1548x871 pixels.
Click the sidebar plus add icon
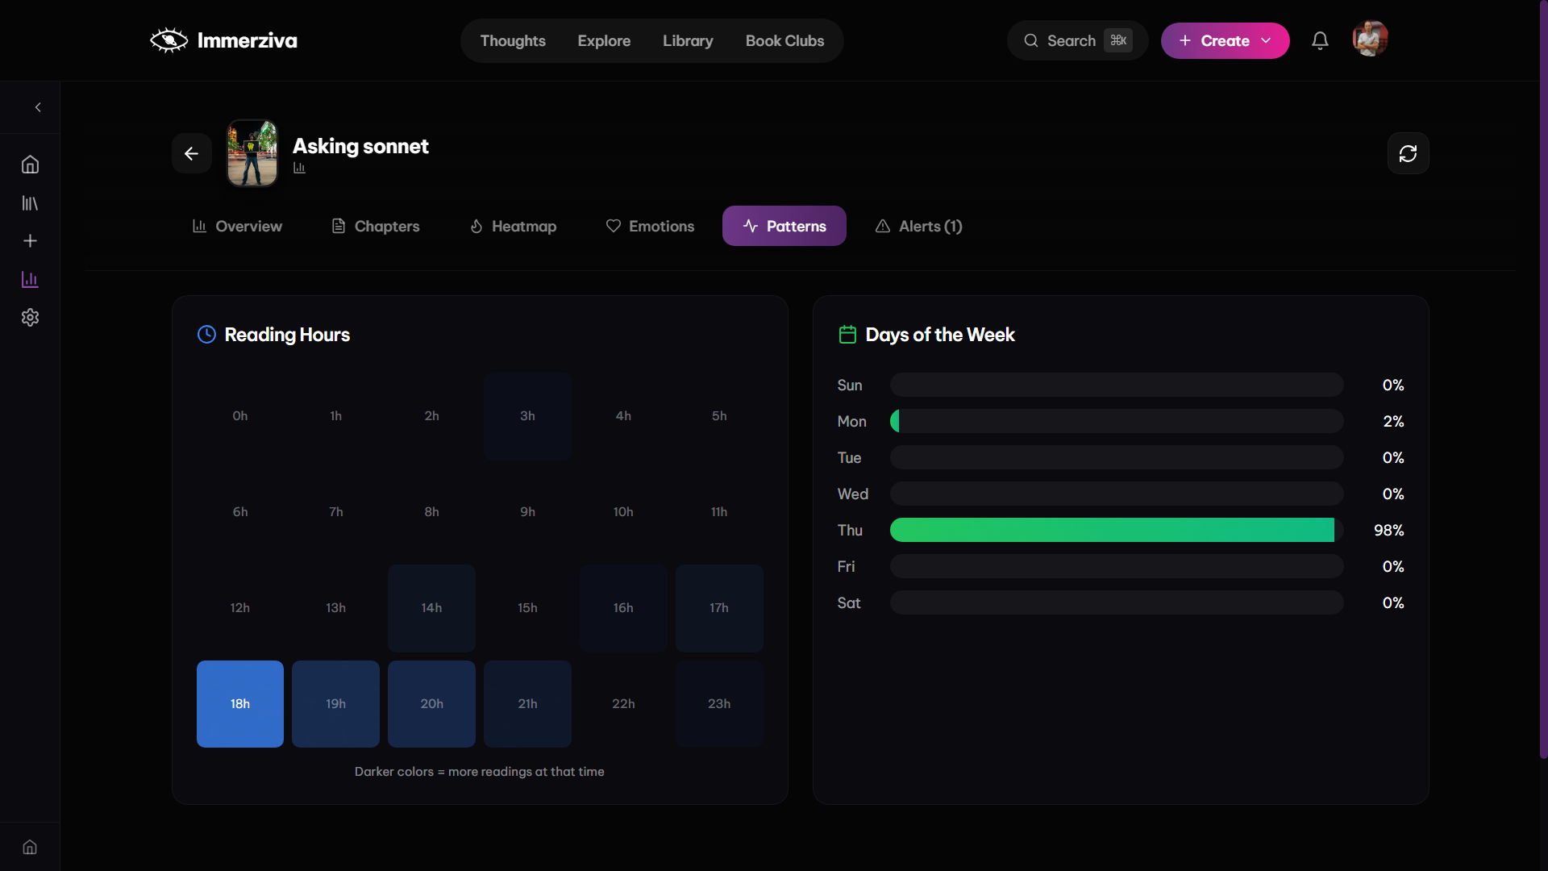coord(30,241)
